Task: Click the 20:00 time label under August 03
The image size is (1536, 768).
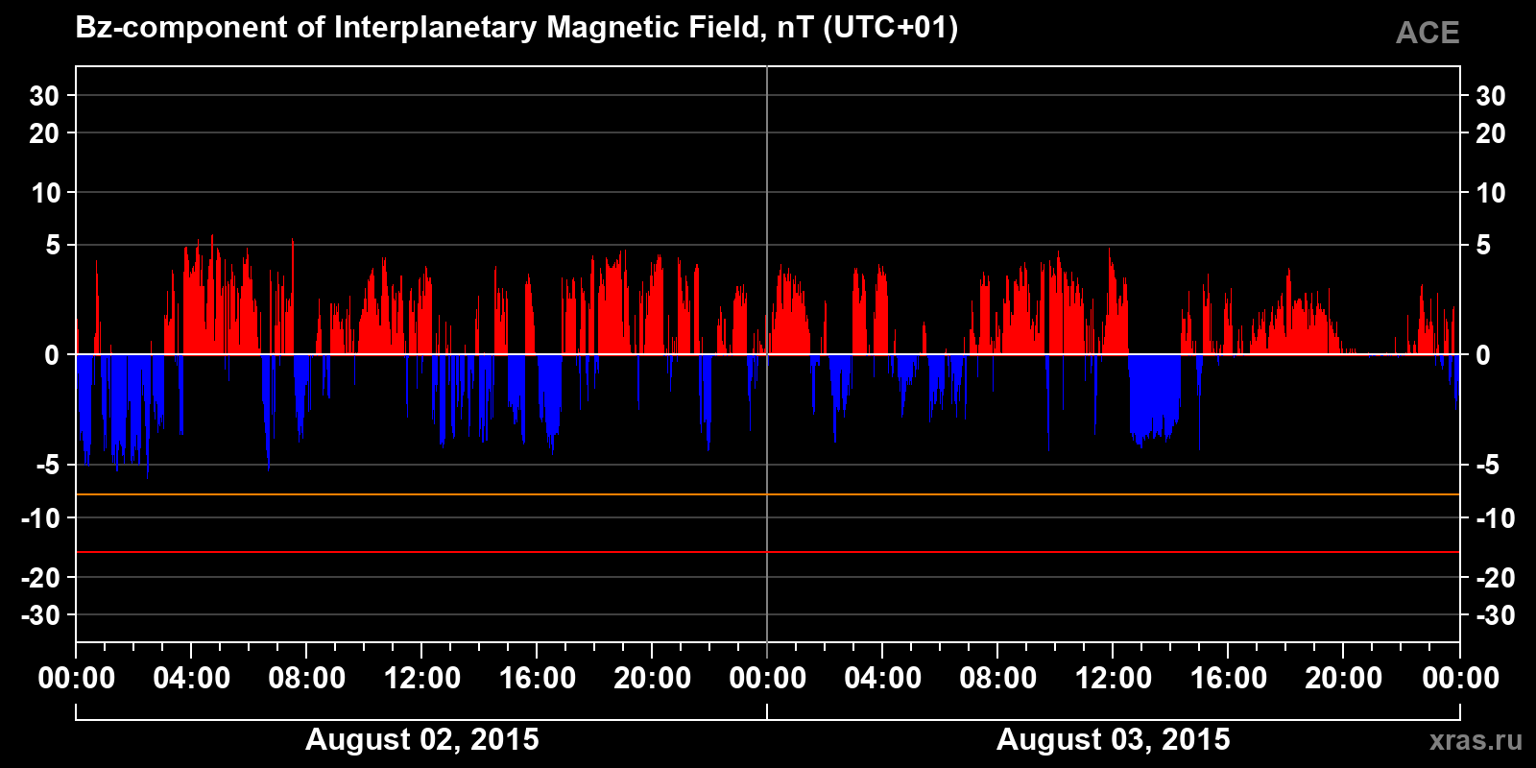Action: [1344, 679]
